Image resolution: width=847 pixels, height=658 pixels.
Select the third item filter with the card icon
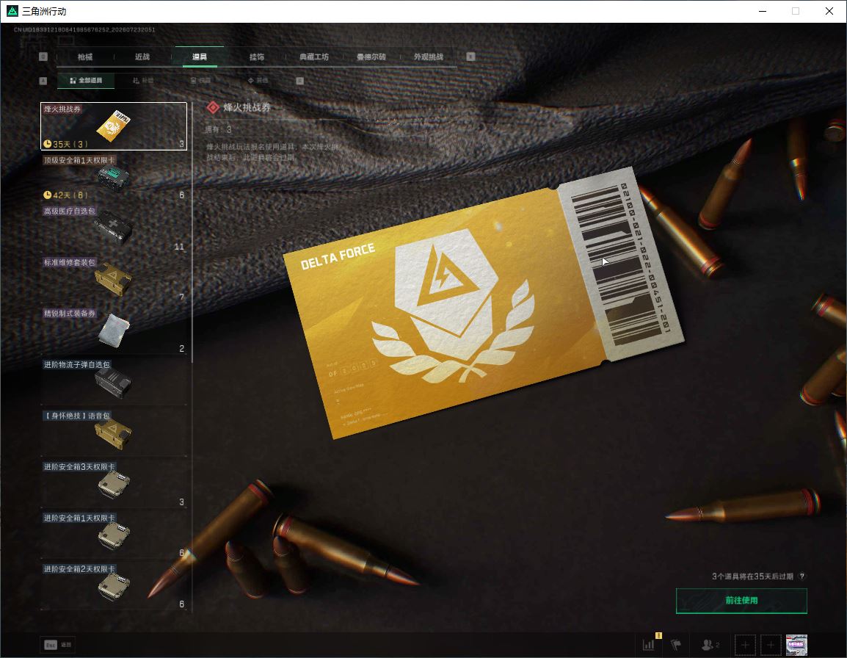[200, 81]
